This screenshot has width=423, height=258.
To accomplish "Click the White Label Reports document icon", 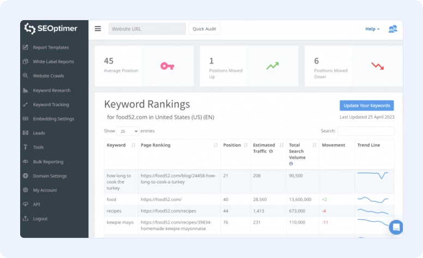I will click(x=26, y=62).
